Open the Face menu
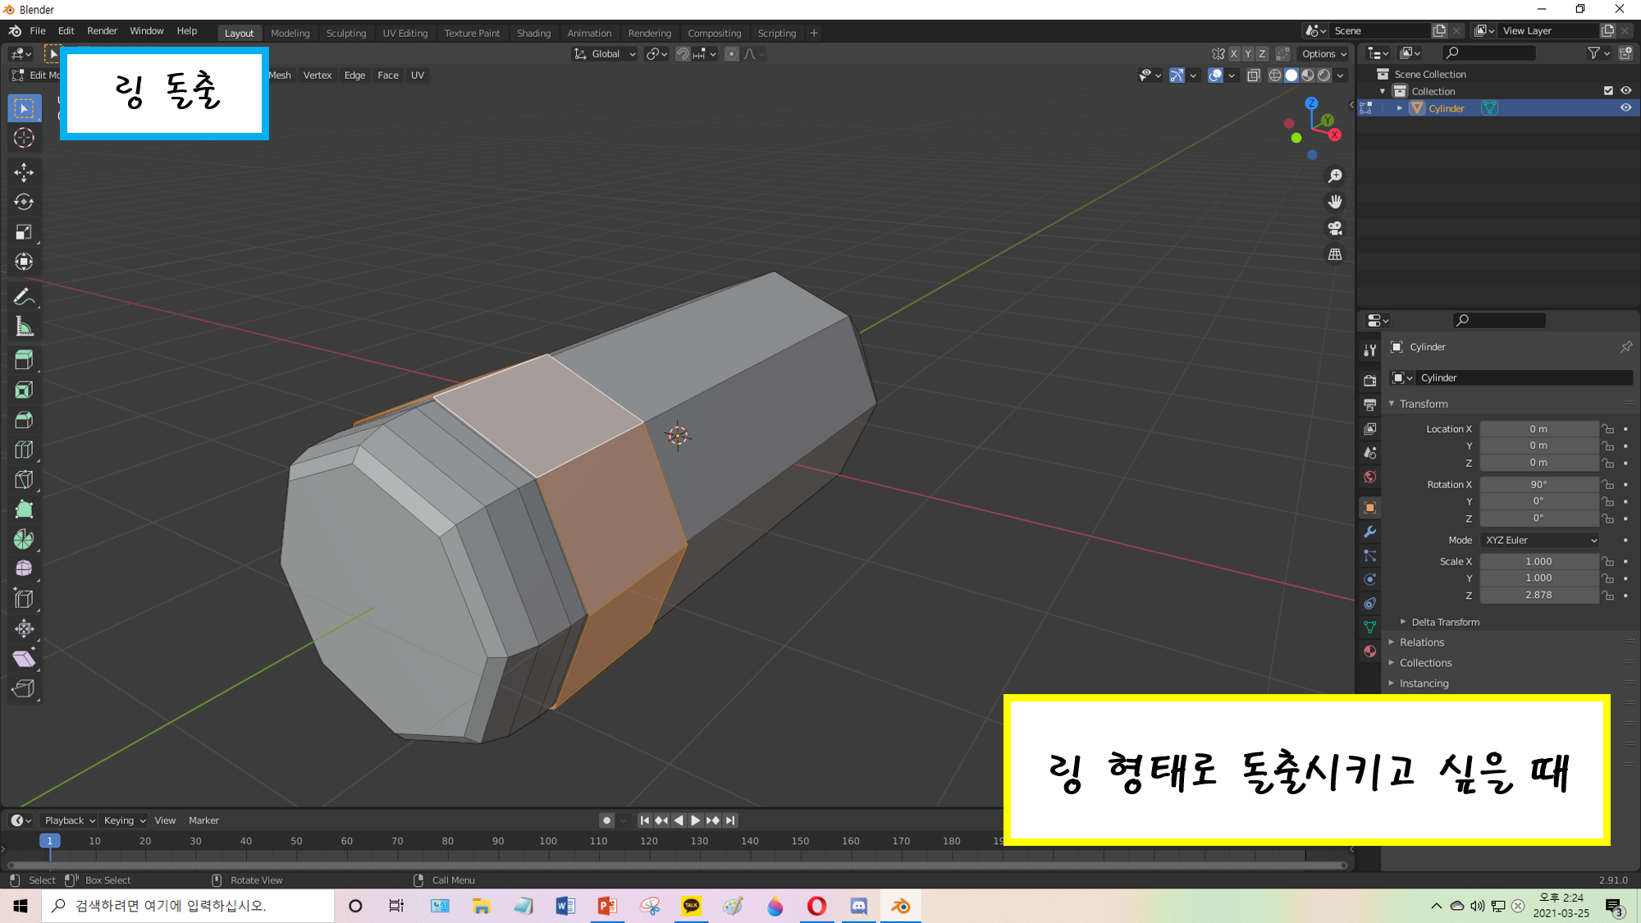Image resolution: width=1641 pixels, height=923 pixels. coord(387,75)
